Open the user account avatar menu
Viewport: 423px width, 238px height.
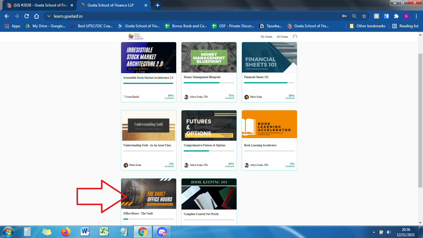coord(295,37)
